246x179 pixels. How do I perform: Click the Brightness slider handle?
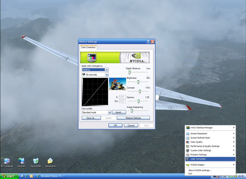tap(138, 82)
